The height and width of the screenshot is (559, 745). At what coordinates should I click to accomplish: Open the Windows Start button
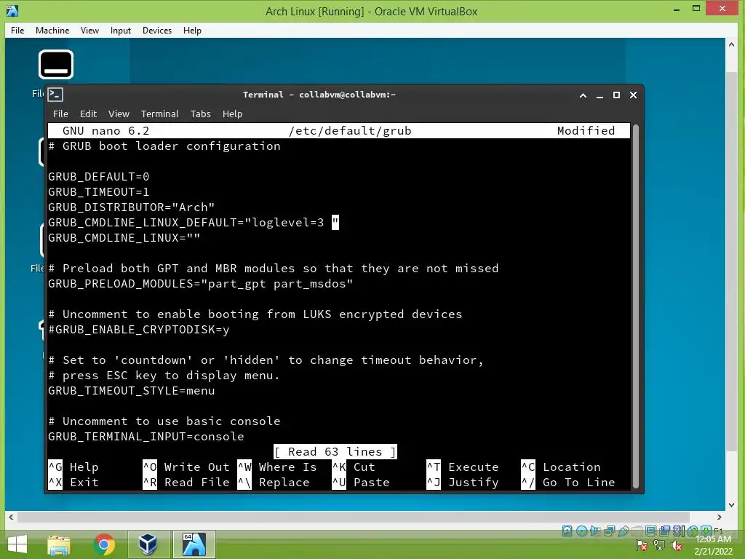17,544
